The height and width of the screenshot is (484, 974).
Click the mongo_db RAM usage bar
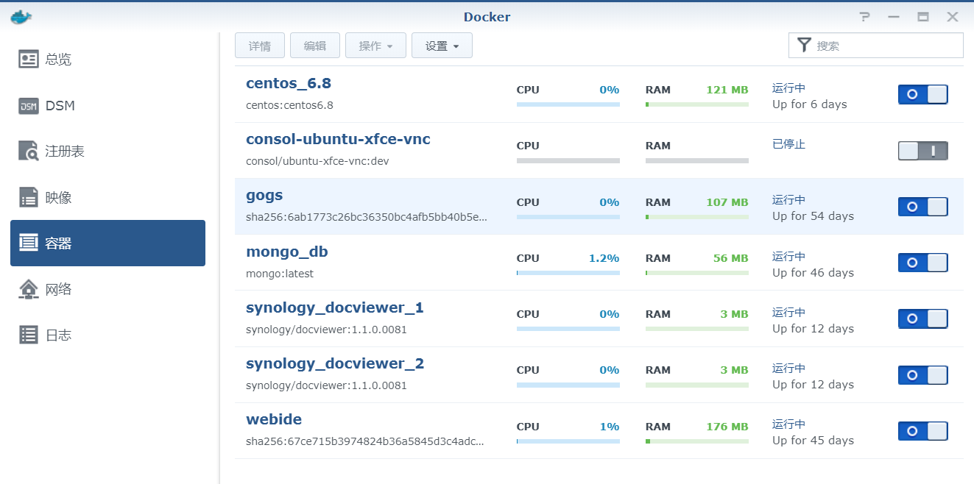pyautogui.click(x=697, y=273)
